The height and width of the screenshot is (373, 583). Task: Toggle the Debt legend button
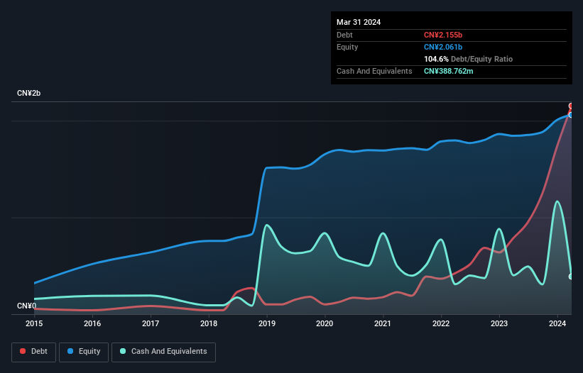(34, 352)
